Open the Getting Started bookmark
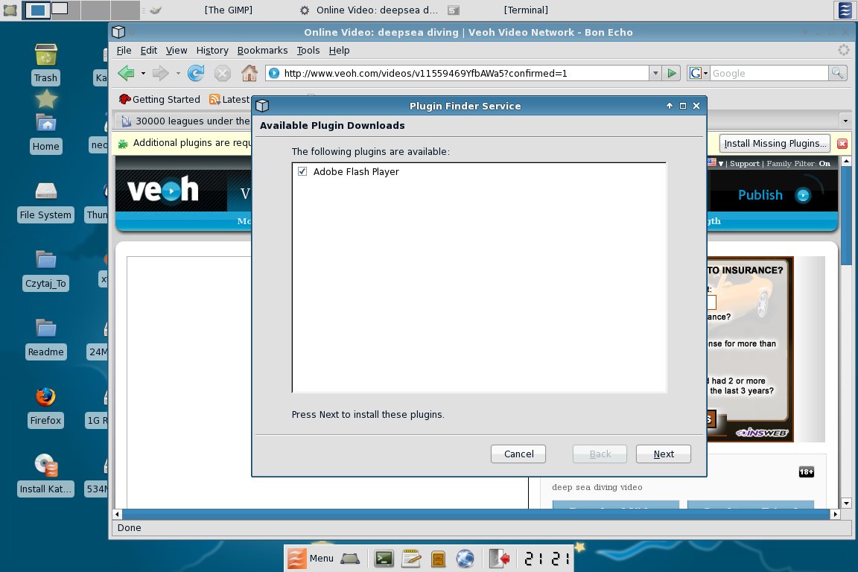This screenshot has height=572, width=858. [159, 99]
